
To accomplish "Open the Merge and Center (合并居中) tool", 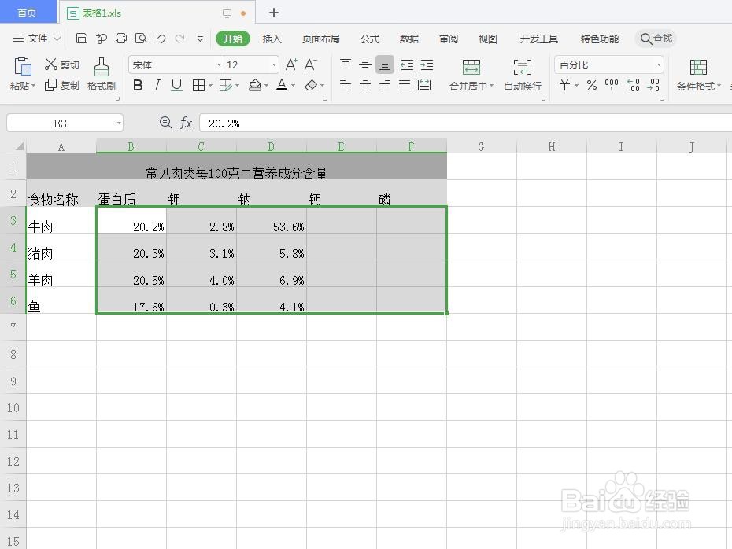I will point(471,75).
